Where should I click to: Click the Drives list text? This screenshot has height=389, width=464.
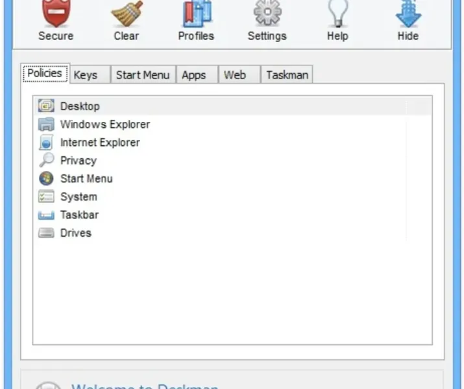76,233
